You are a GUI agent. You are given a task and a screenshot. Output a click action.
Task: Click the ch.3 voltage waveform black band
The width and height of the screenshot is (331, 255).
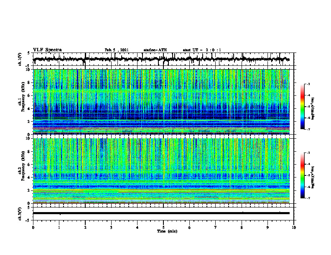[161, 213]
